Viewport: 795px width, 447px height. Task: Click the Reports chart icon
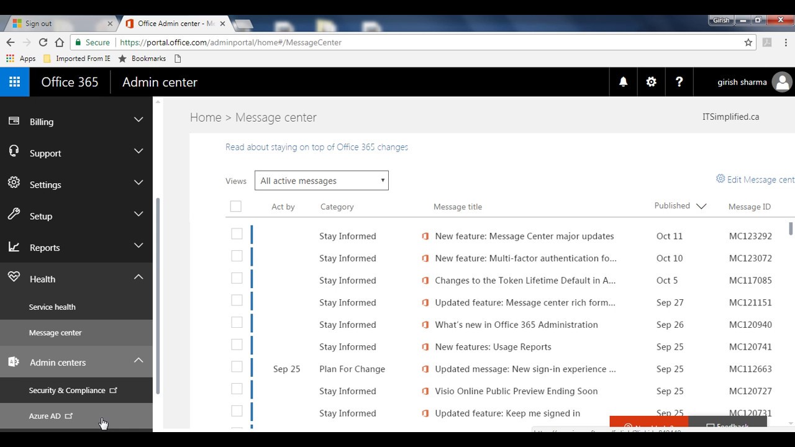14,246
